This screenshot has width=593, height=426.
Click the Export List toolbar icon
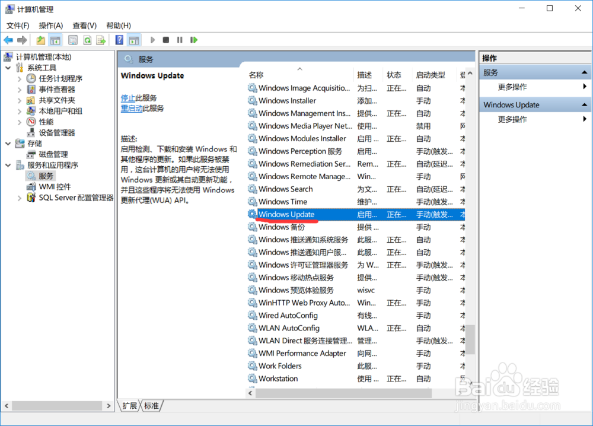tap(101, 40)
